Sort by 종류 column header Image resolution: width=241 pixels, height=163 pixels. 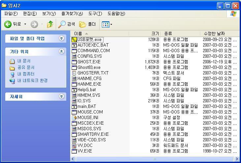181,33
